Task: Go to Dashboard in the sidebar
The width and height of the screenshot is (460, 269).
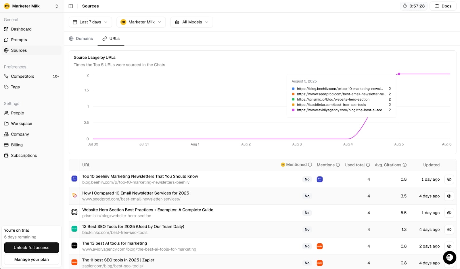Action: 32,29
